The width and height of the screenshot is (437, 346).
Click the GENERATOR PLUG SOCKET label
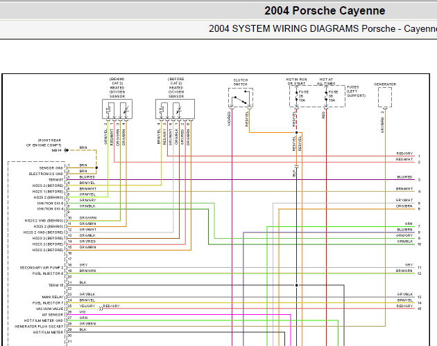coord(39,327)
